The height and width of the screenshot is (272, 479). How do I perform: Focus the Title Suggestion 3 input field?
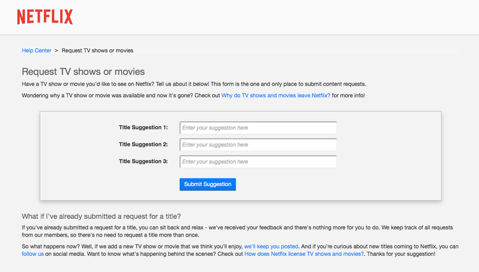tap(257, 162)
